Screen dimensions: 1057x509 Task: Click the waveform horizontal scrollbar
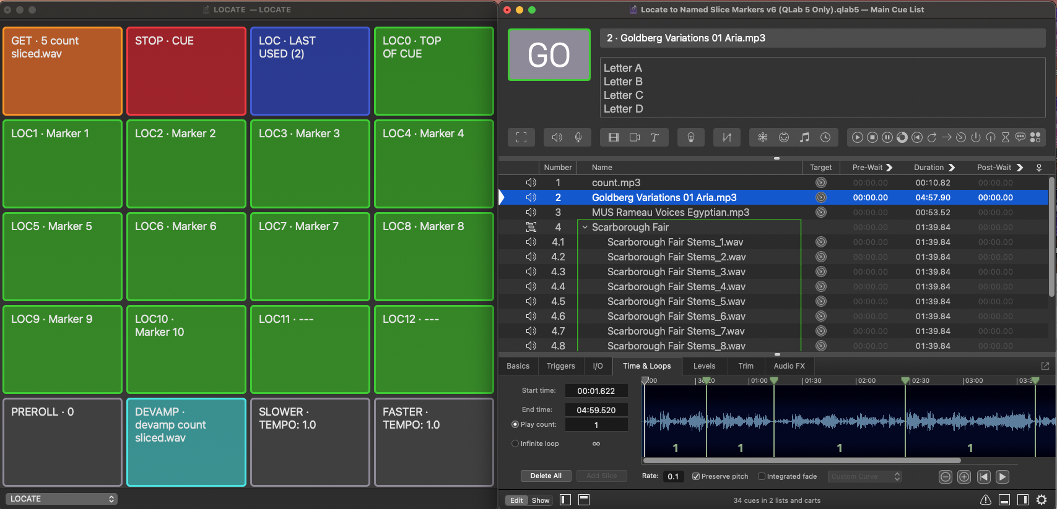(x=802, y=461)
